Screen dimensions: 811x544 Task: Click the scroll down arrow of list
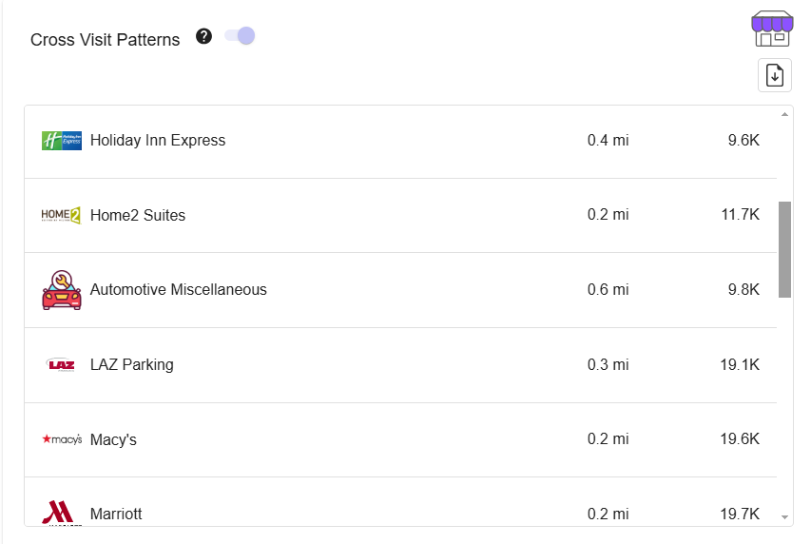coord(784,517)
